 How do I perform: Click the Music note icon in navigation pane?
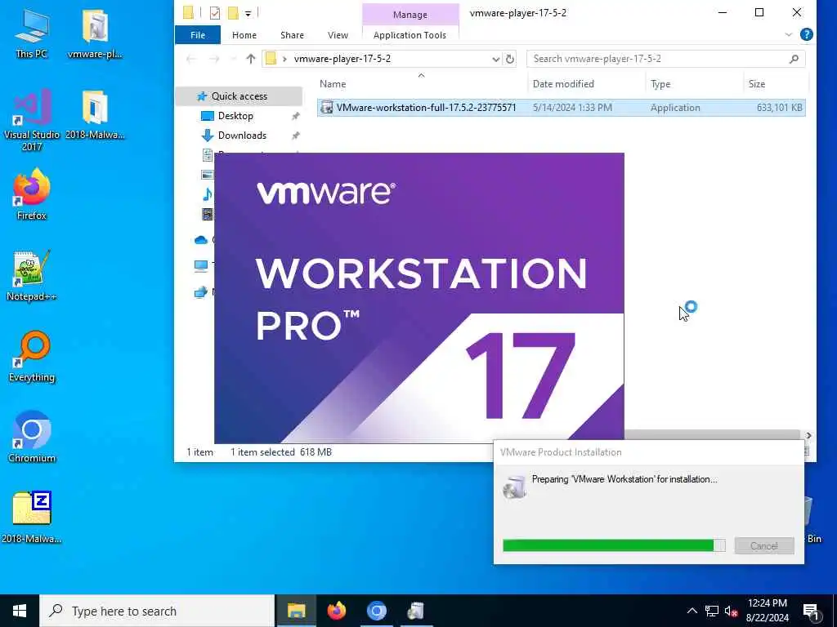[208, 194]
